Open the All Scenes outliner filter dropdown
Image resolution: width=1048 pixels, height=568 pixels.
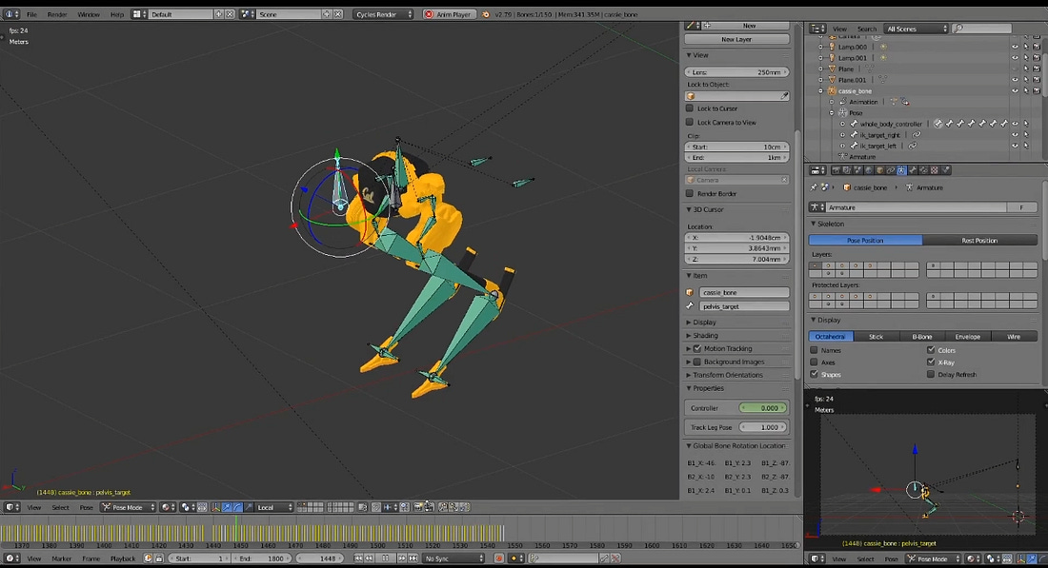pos(917,29)
